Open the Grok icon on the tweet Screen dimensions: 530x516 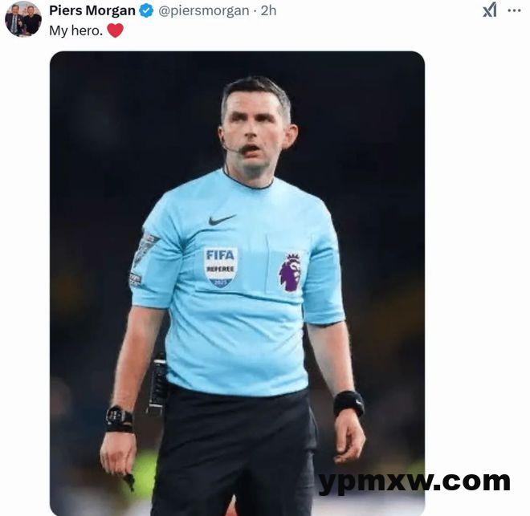pos(490,10)
